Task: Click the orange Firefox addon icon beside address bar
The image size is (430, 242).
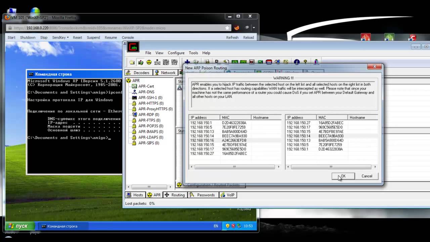Action: (236, 28)
